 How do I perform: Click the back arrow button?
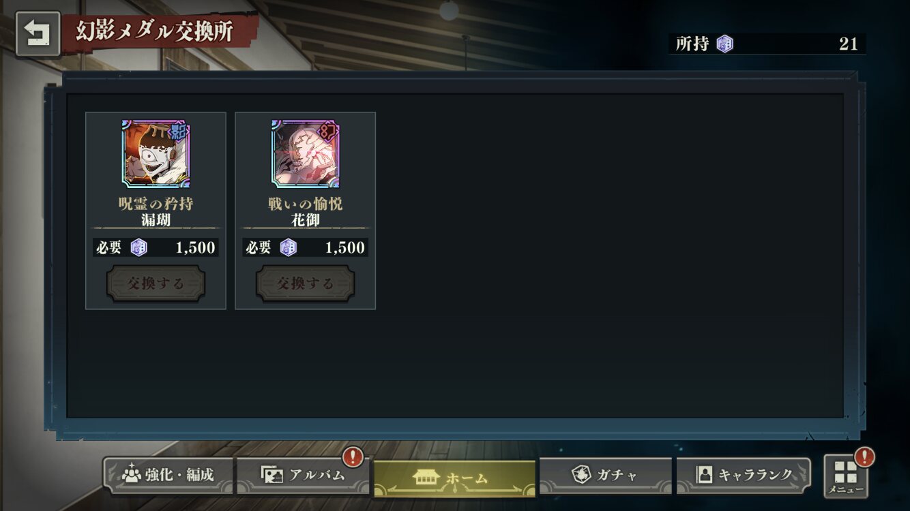tap(38, 33)
